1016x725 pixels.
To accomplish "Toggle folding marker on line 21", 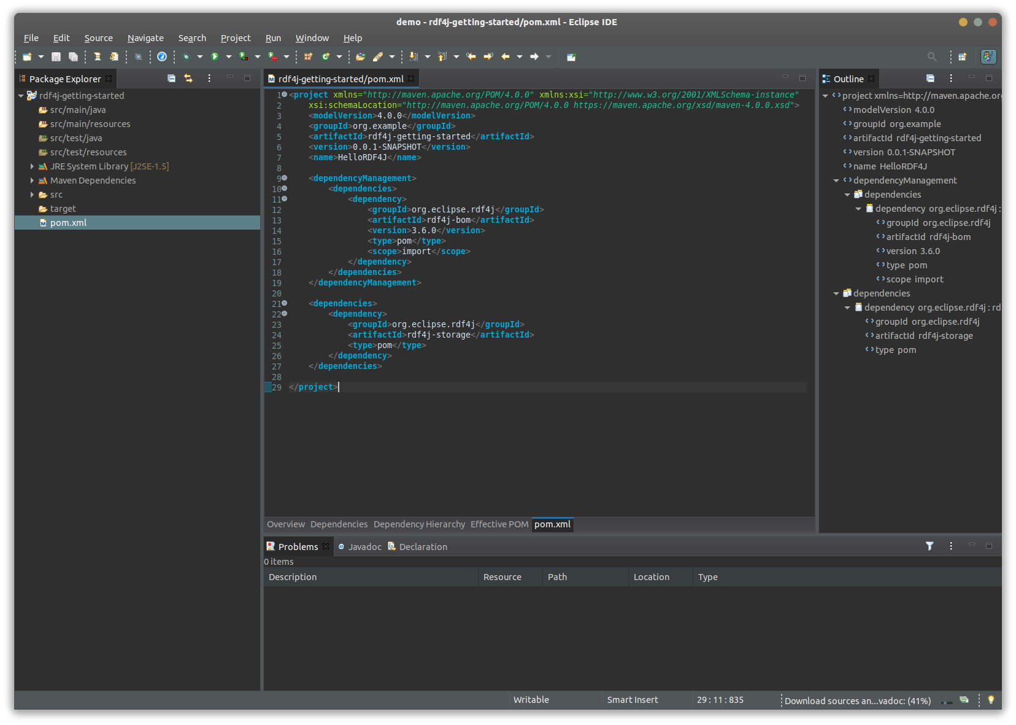I will [x=284, y=303].
